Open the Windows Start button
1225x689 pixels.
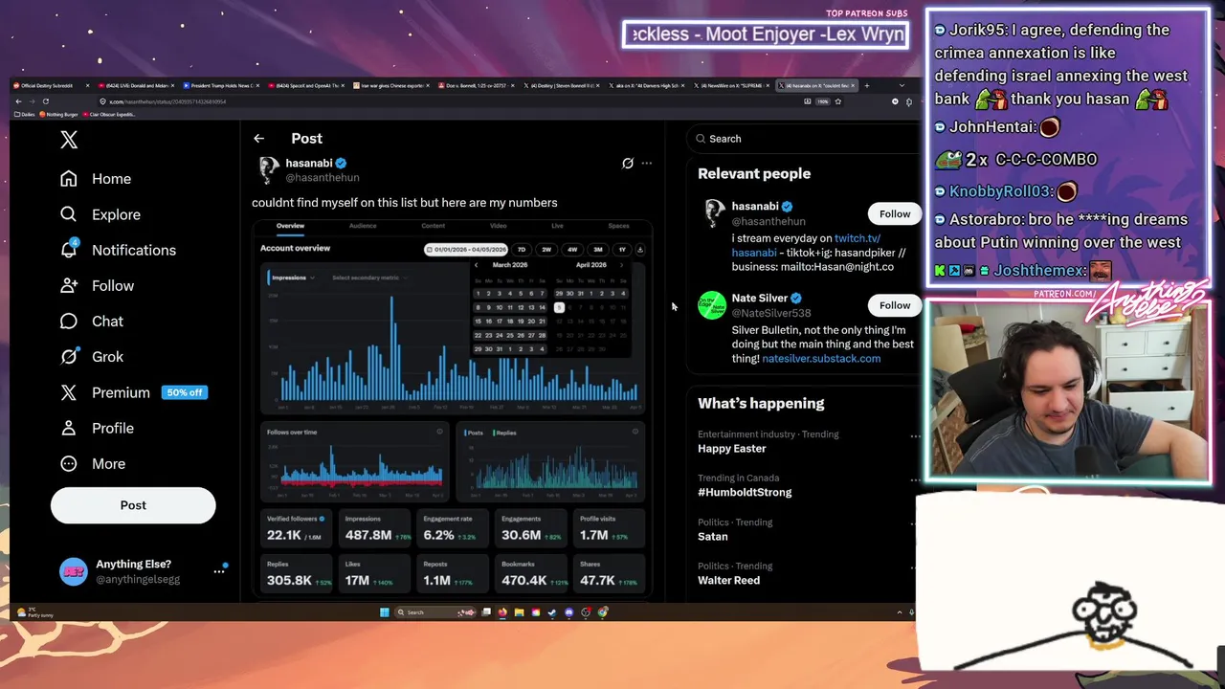pos(385,612)
